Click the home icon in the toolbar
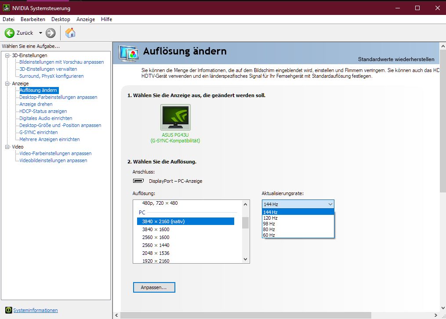This screenshot has width=446, height=319. tap(69, 33)
